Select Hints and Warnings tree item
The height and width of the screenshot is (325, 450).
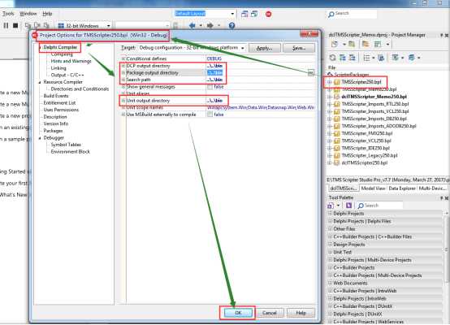pos(71,61)
